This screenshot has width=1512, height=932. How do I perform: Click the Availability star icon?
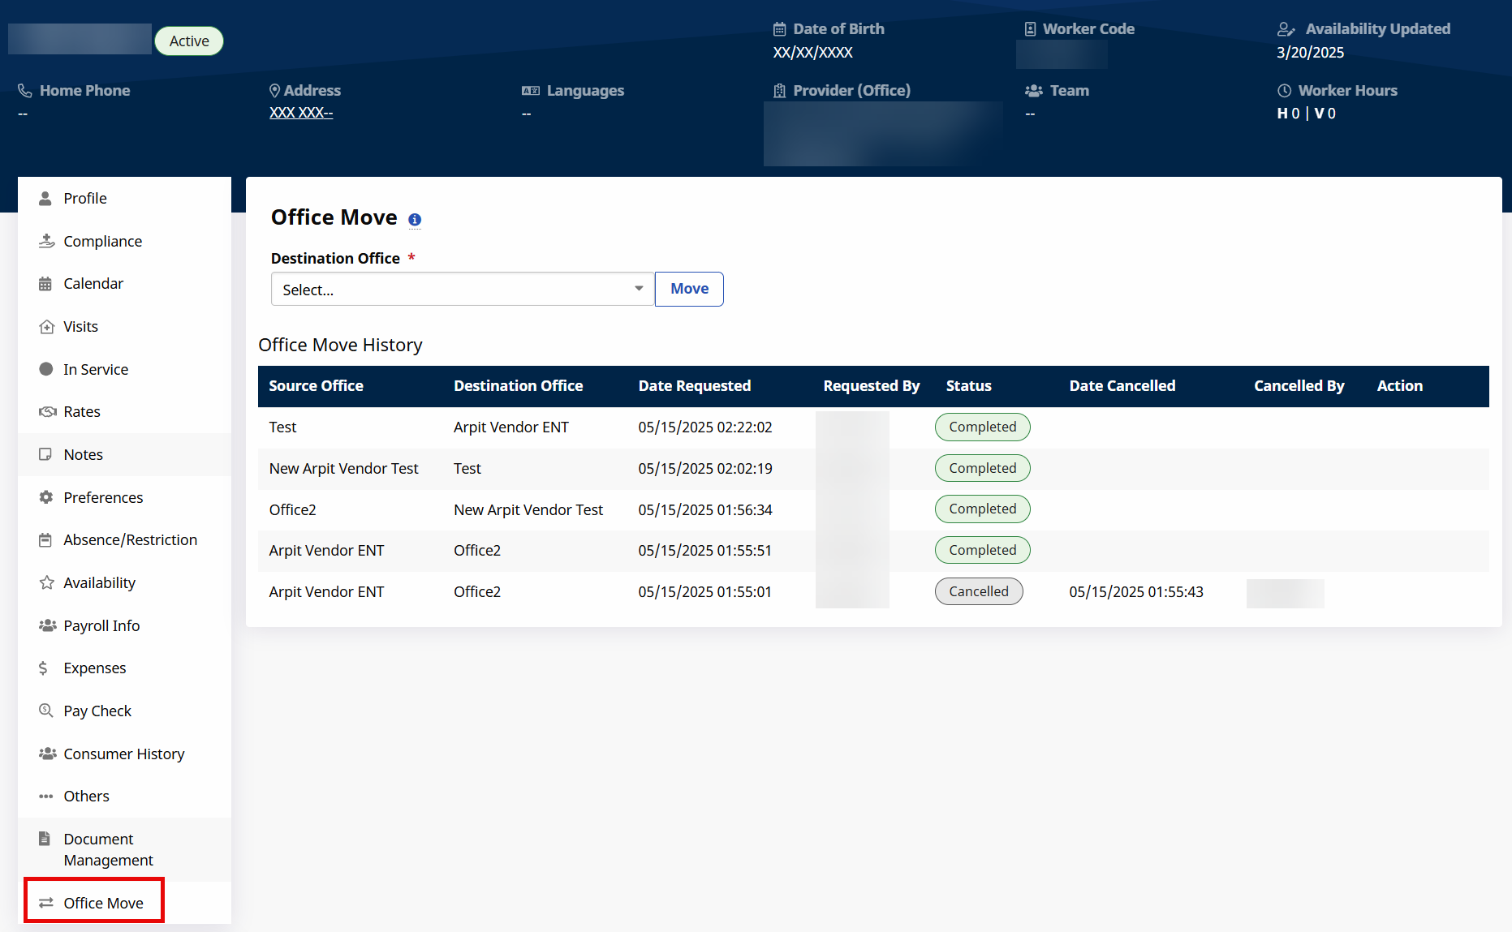coord(46,582)
